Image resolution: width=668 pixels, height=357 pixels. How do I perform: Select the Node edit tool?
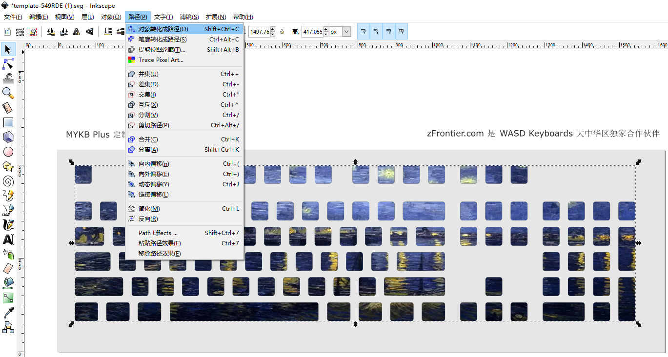pyautogui.click(x=8, y=64)
